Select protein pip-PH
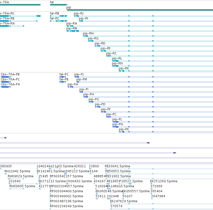This screenshot has height=210, width=213. [148, 97]
